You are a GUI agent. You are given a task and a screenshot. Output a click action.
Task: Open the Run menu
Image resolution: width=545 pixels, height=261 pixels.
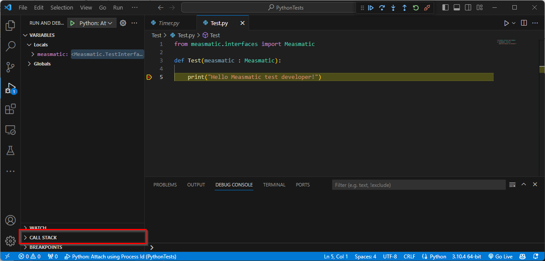(118, 7)
